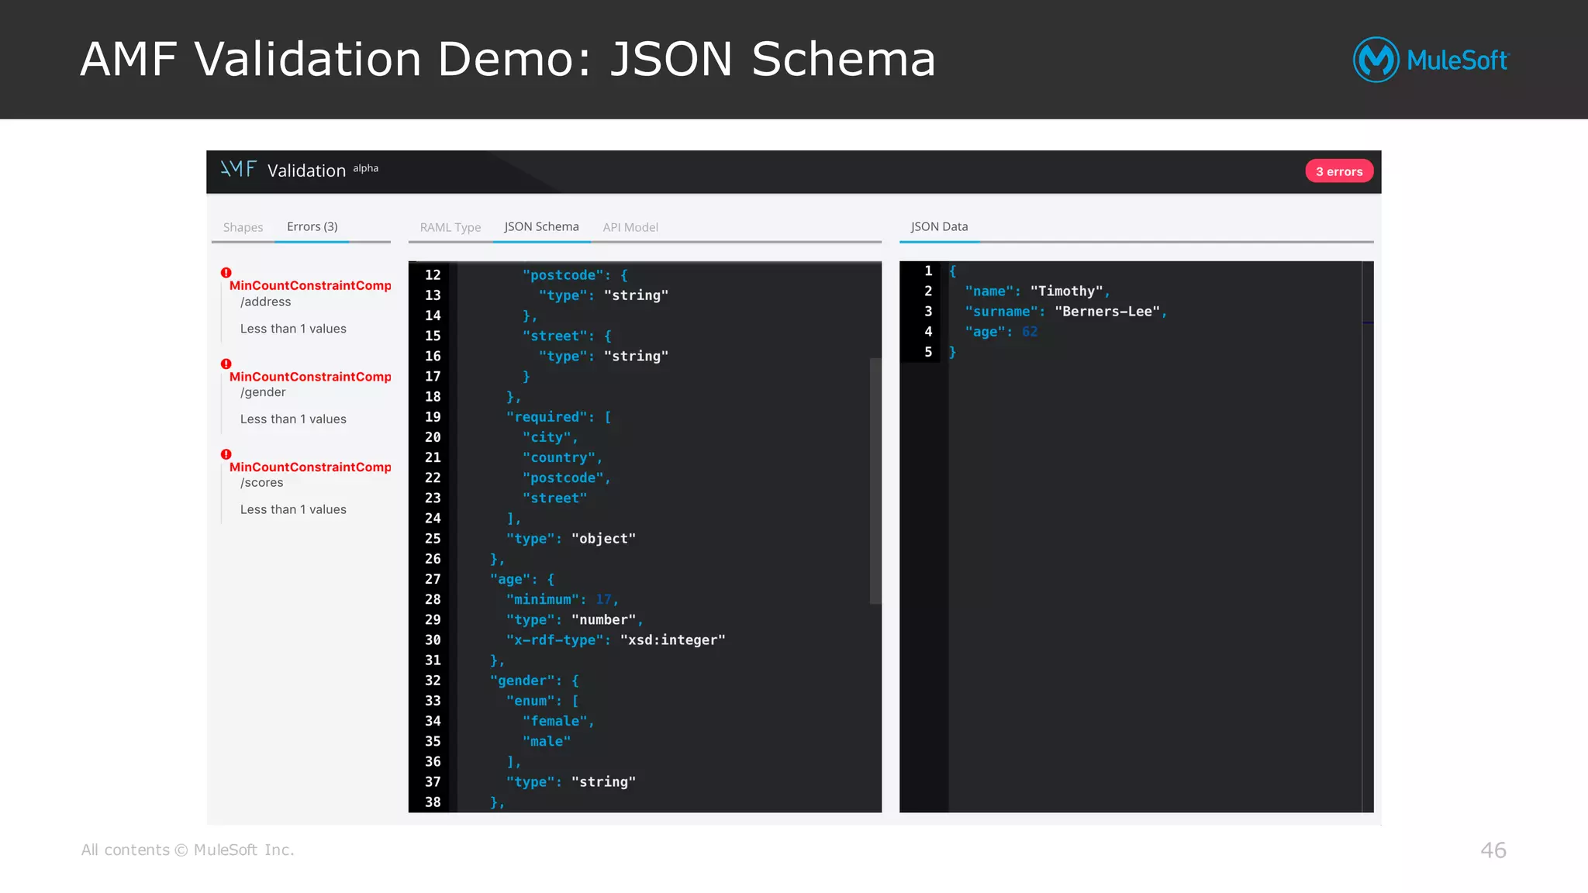This screenshot has width=1588, height=893.
Task: Click the /address path text
Action: coord(265,302)
